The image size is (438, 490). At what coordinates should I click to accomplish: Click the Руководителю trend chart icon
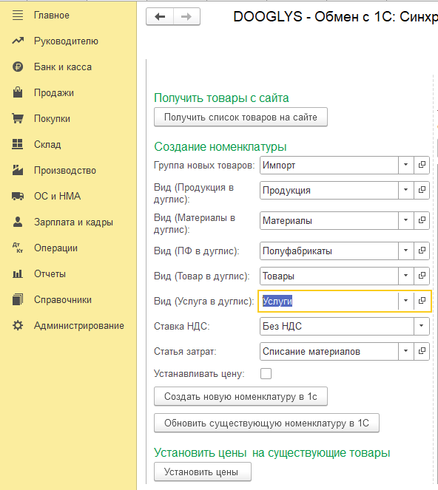pyautogui.click(x=18, y=41)
